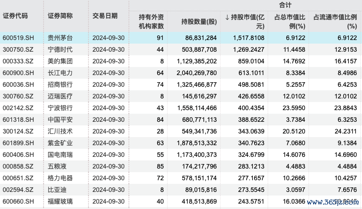Click 中国平安 market value 388.6522

pos(251,120)
